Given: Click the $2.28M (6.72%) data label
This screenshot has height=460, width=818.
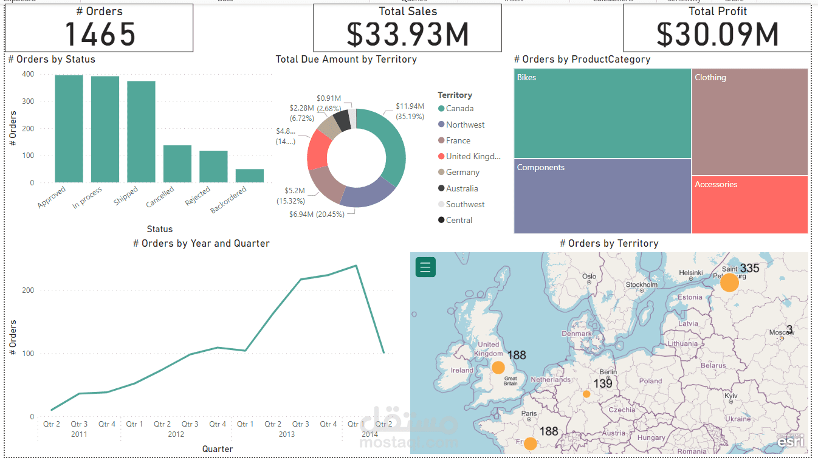Looking at the screenshot, I should click(301, 113).
